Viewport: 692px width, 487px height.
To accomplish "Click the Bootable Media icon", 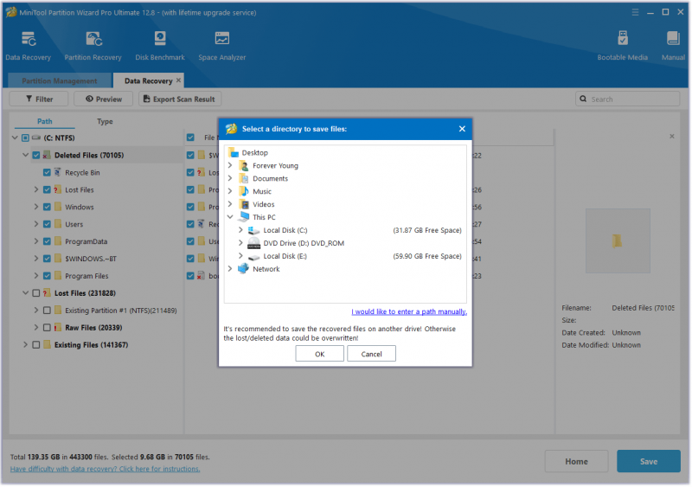I will coord(622,39).
